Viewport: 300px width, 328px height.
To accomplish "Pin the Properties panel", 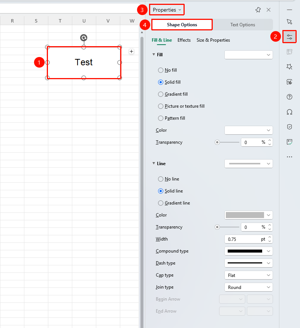I will pyautogui.click(x=258, y=10).
